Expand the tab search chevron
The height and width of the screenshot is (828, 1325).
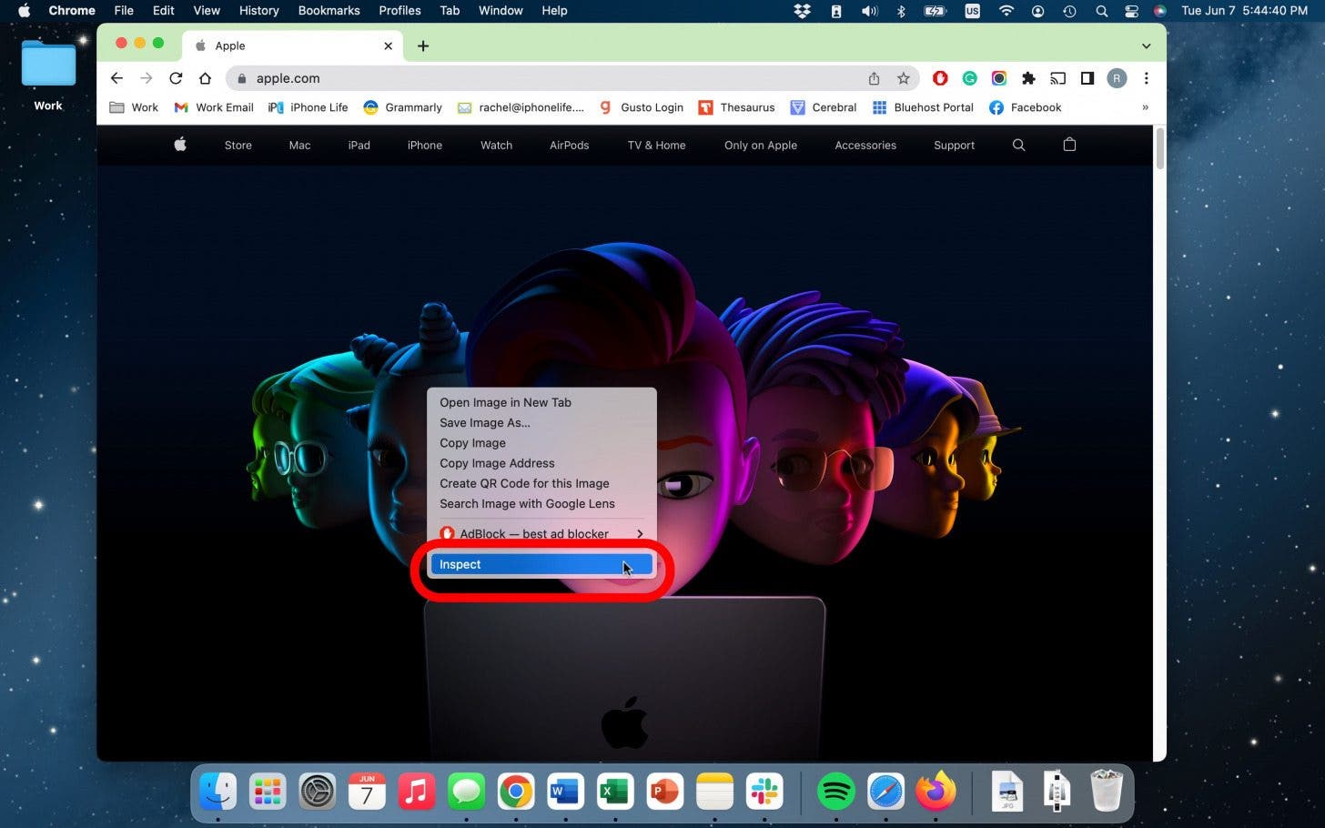click(1146, 45)
